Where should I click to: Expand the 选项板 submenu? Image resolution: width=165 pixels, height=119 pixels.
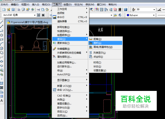(x=70, y=13)
